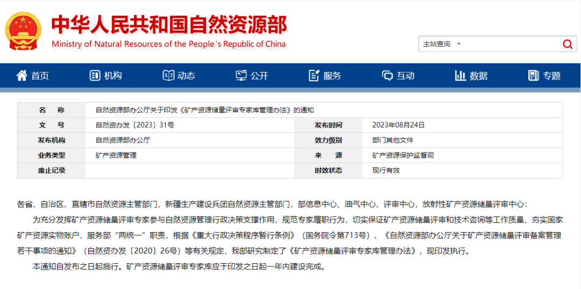Image resolution: width=581 pixels, height=289 pixels.
Task: Click the 矿产资源管理 business type value
Action: (116, 155)
